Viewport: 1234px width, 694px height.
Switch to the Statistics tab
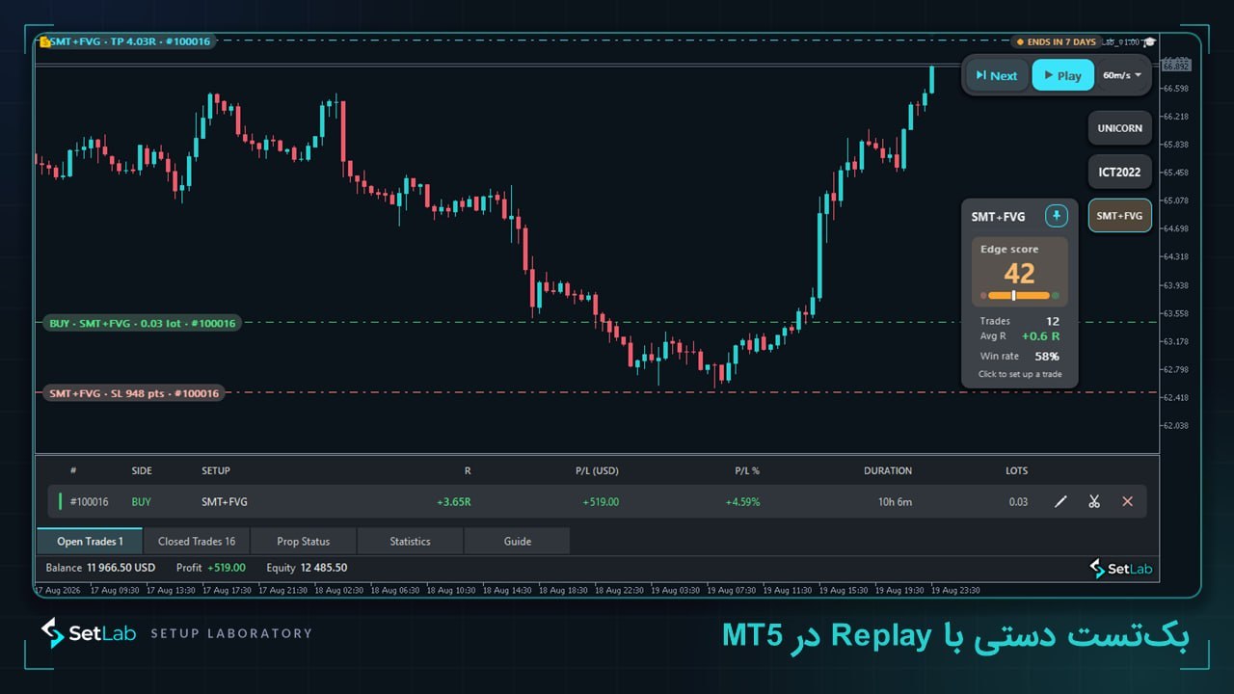410,541
